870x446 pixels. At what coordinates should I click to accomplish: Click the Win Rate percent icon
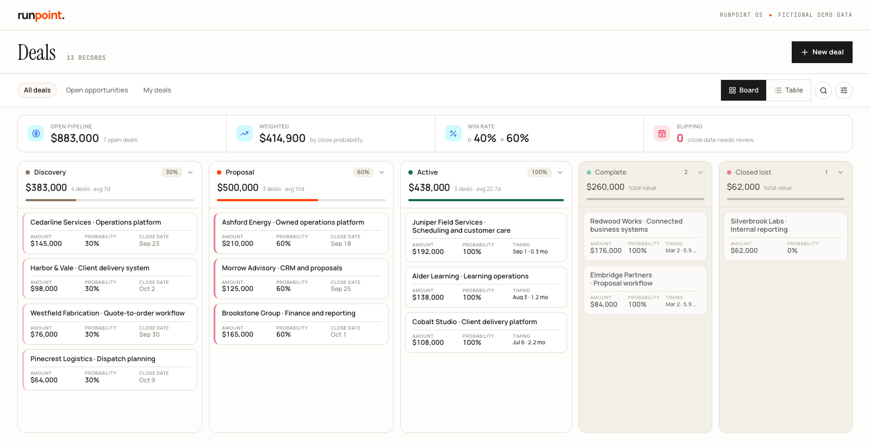pyautogui.click(x=453, y=133)
